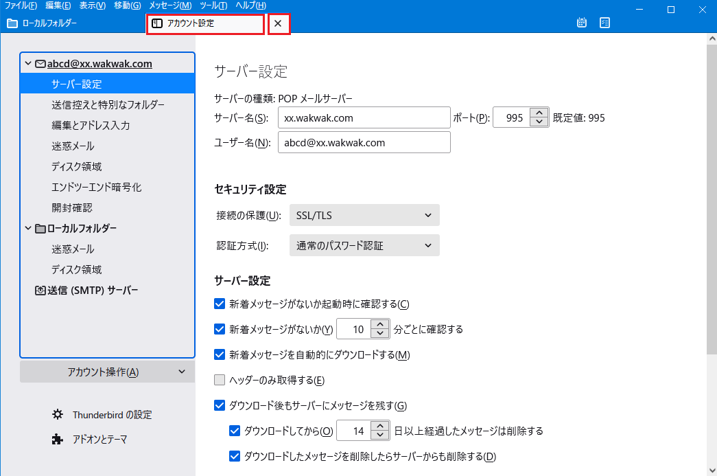Increase the port number with up arrow
This screenshot has height=476, width=717.
pyautogui.click(x=539, y=113)
